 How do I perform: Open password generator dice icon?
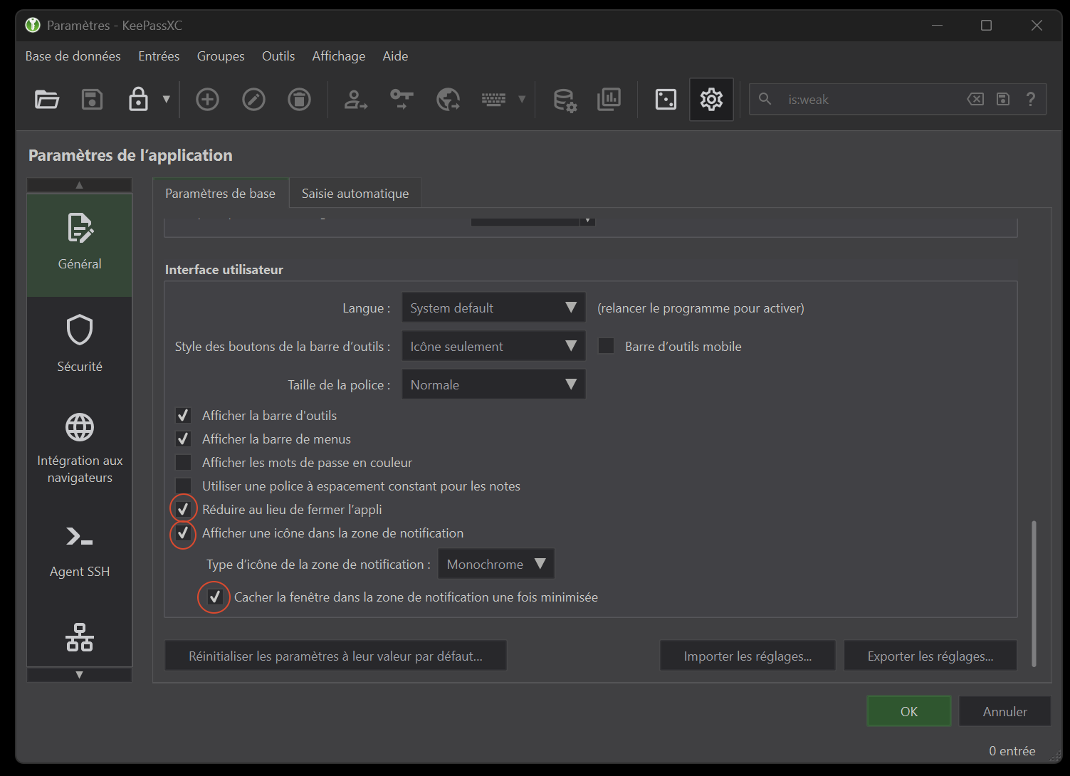tap(666, 100)
